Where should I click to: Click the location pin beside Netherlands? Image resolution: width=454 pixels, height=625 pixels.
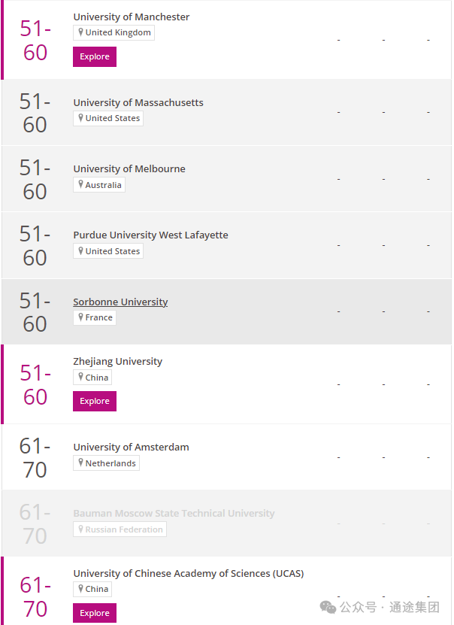[81, 463]
